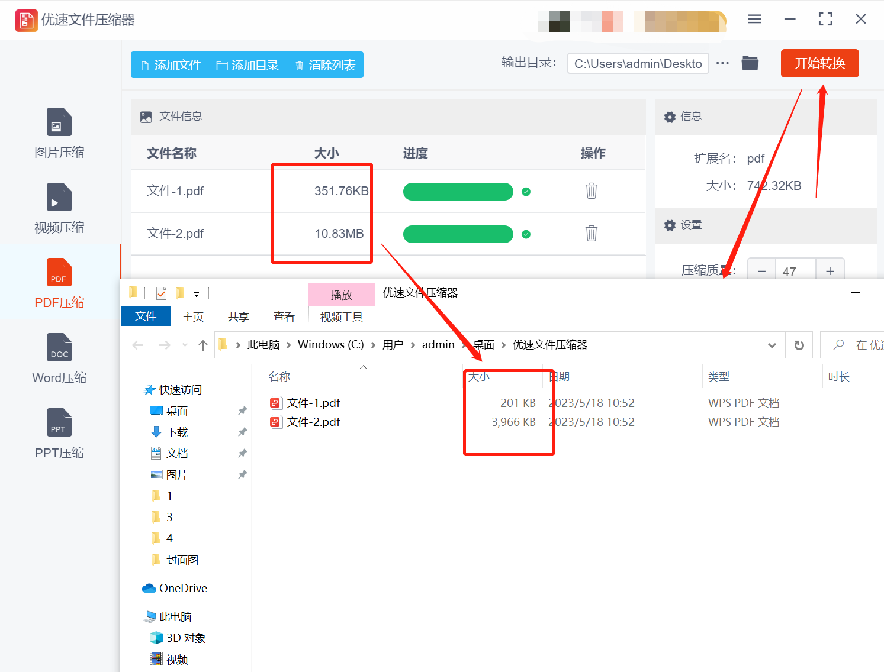Go back with Explorer back arrow

[x=138, y=345]
